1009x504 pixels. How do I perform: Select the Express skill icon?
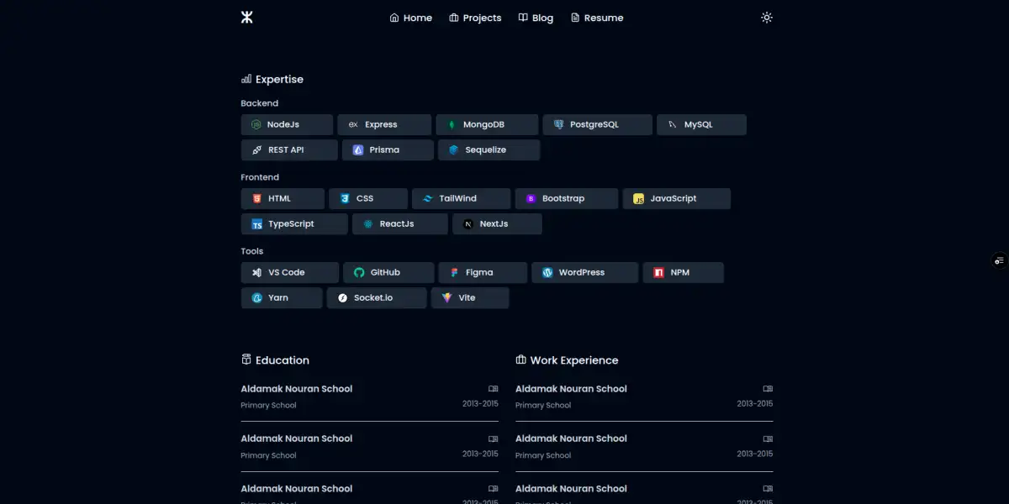point(353,125)
